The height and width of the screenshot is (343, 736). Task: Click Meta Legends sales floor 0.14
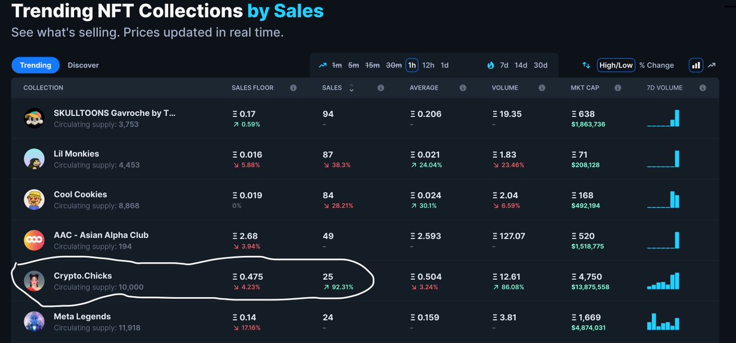point(244,317)
